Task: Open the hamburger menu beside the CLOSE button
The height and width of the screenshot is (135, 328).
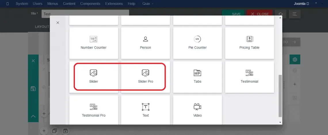Action: 295,14
